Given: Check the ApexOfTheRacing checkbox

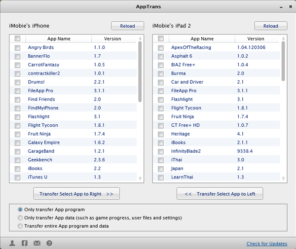Looking at the screenshot, I should point(161,48).
